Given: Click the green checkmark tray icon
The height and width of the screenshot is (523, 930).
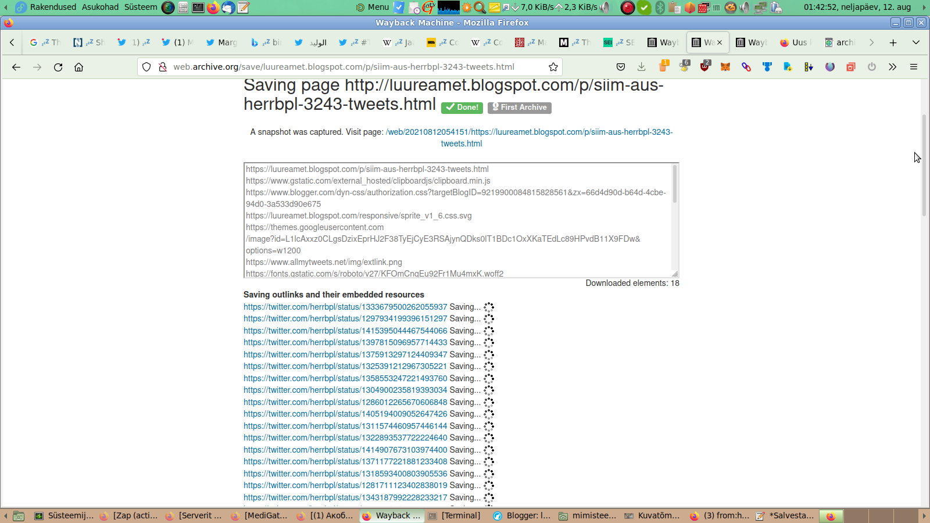Looking at the screenshot, I should [x=644, y=8].
